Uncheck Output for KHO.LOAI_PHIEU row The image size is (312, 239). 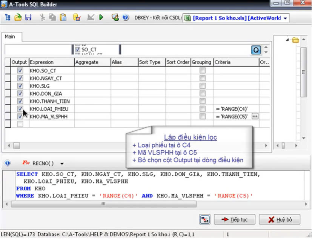coord(20,109)
